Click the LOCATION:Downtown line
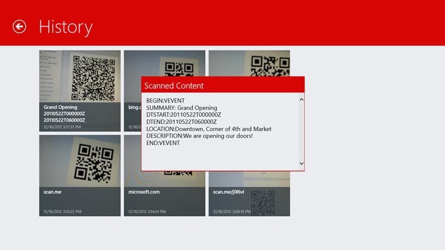 209,129
